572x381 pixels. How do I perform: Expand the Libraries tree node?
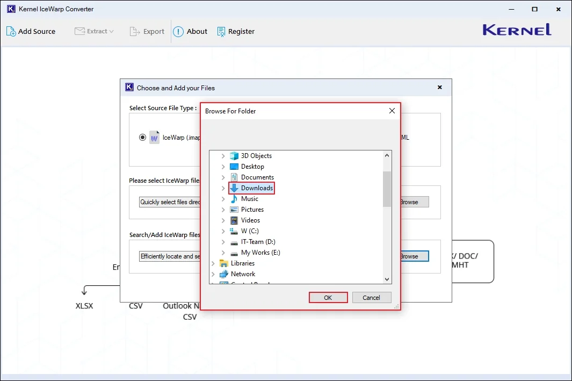click(x=213, y=263)
